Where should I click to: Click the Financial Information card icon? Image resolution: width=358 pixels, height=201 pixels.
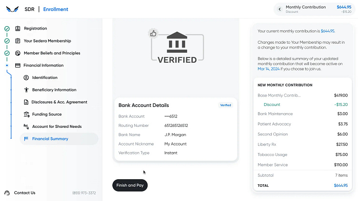coord(18,66)
